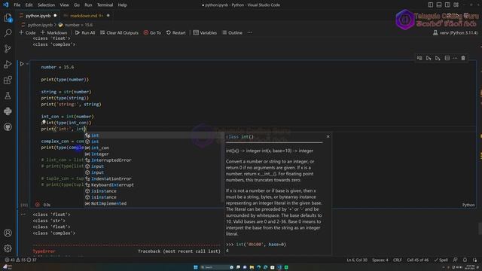Open the Selection menu
Viewport: 482px width, 271px height.
[x=46, y=5]
